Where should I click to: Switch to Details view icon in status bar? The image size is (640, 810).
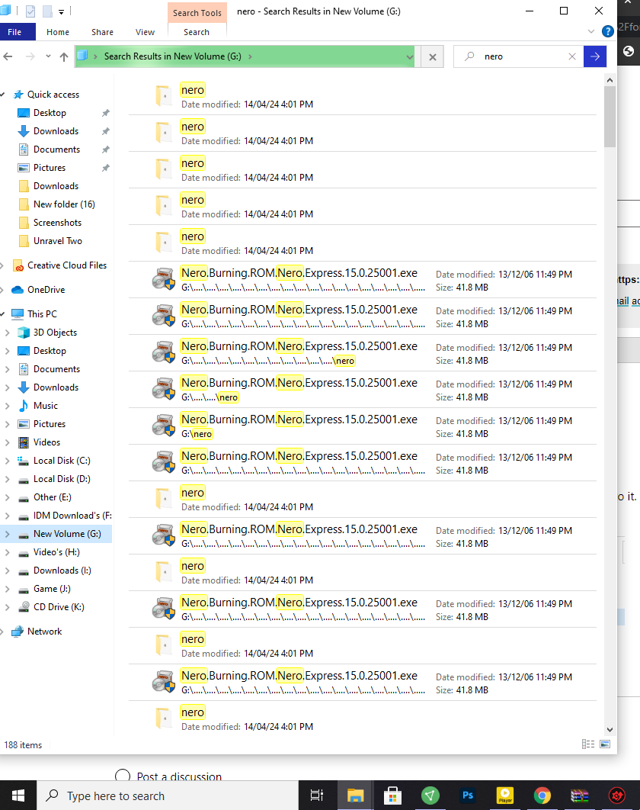coord(588,744)
